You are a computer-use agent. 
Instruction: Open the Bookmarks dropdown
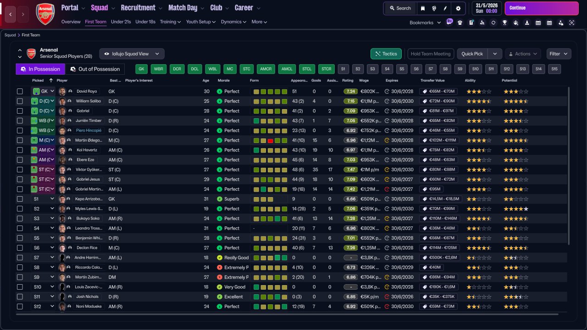(x=425, y=22)
